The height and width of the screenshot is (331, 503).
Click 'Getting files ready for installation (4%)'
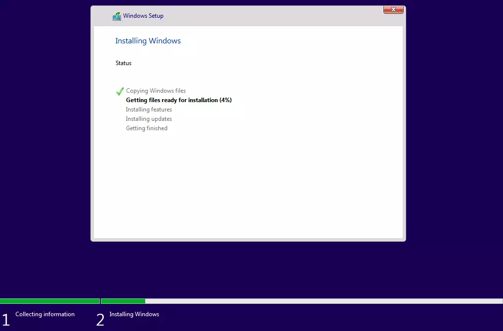coord(179,100)
